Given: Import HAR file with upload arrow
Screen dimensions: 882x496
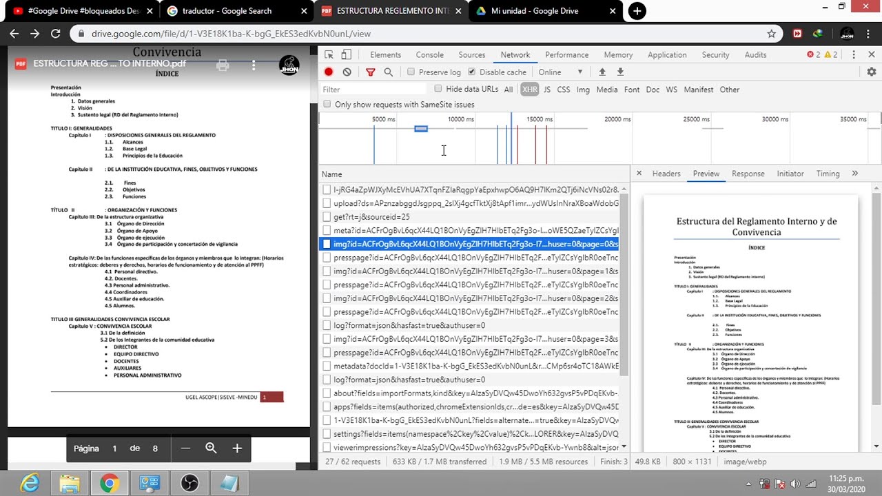Looking at the screenshot, I should point(602,72).
